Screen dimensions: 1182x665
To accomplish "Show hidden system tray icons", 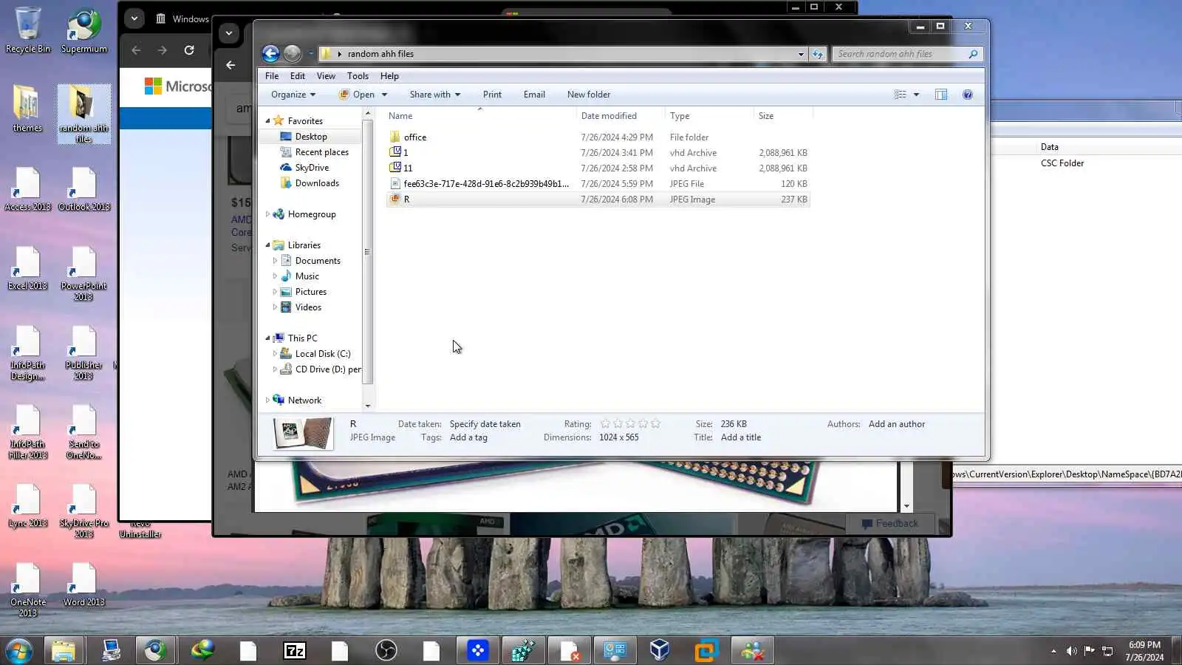I will point(1053,651).
